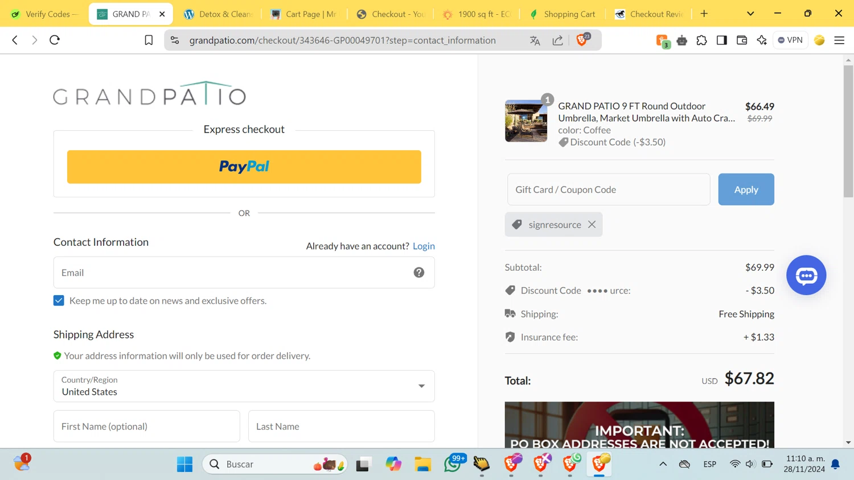Open the Brave Wallet icon
This screenshot has height=480, width=854.
pos(741,40)
